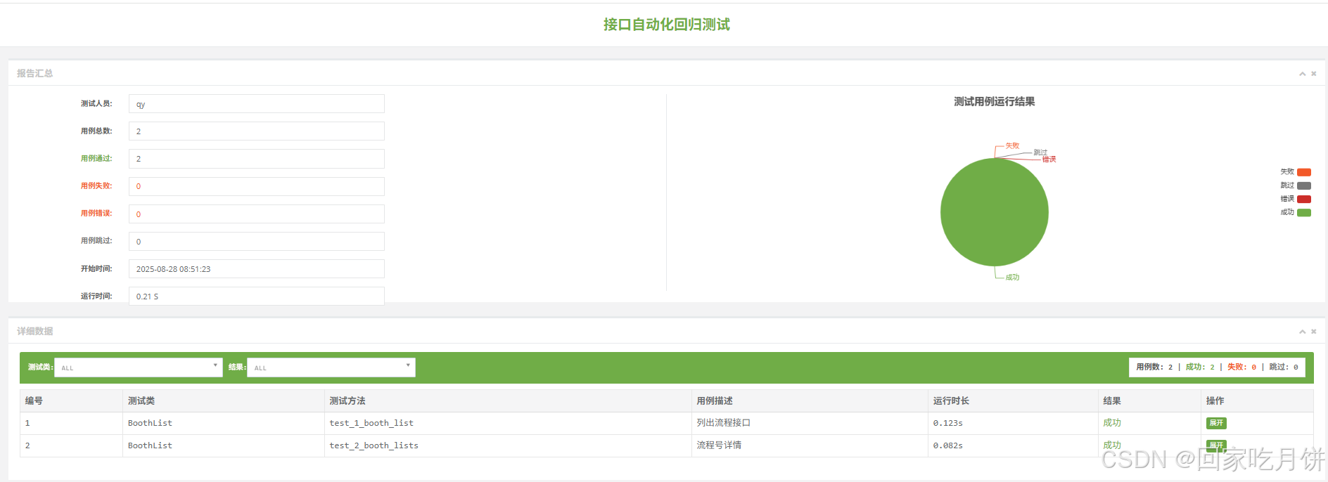The width and height of the screenshot is (1328, 482).
Task: Click the green pie chart slice
Action: point(995,212)
